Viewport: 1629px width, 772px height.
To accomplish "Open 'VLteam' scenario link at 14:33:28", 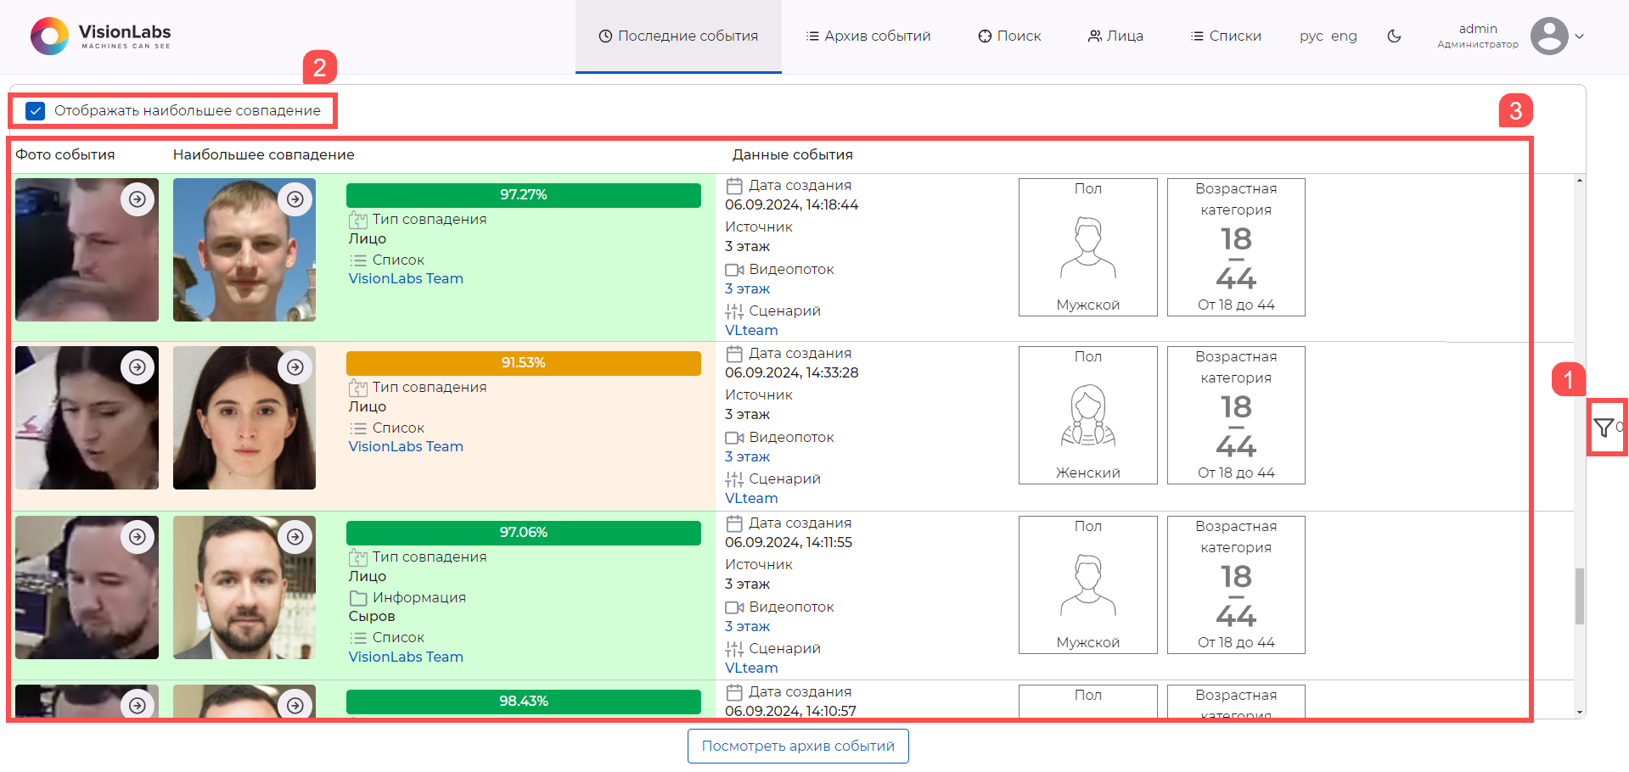I will 751,499.
